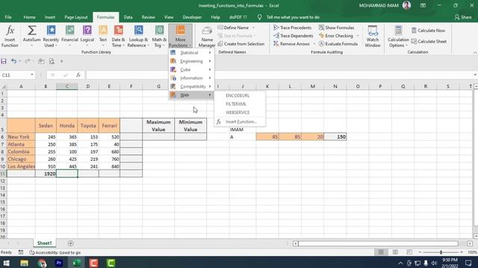Expand the Information submenu

[191, 78]
